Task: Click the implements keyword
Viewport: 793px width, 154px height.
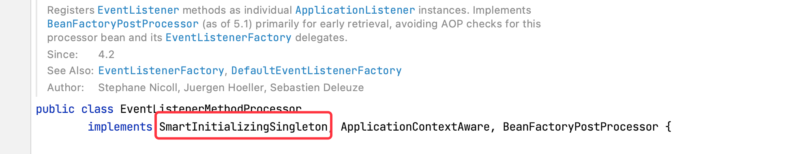Action: tap(120, 127)
